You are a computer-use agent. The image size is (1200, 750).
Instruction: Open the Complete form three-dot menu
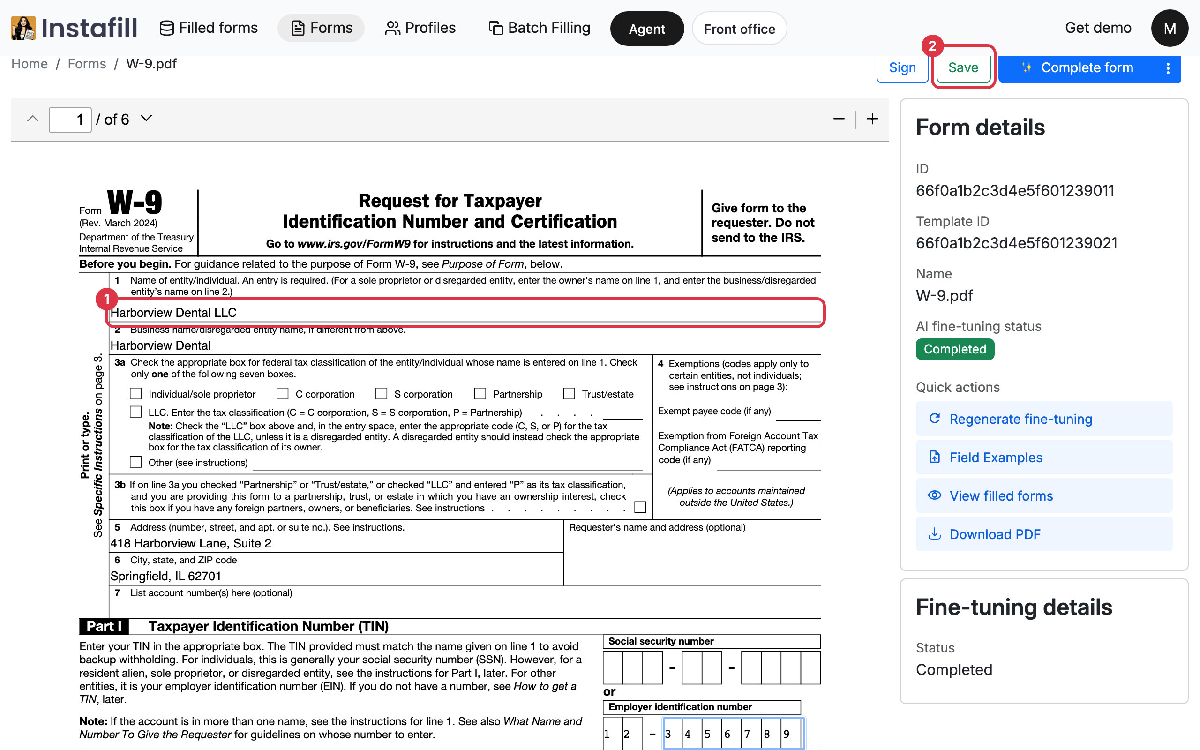pyautogui.click(x=1168, y=68)
